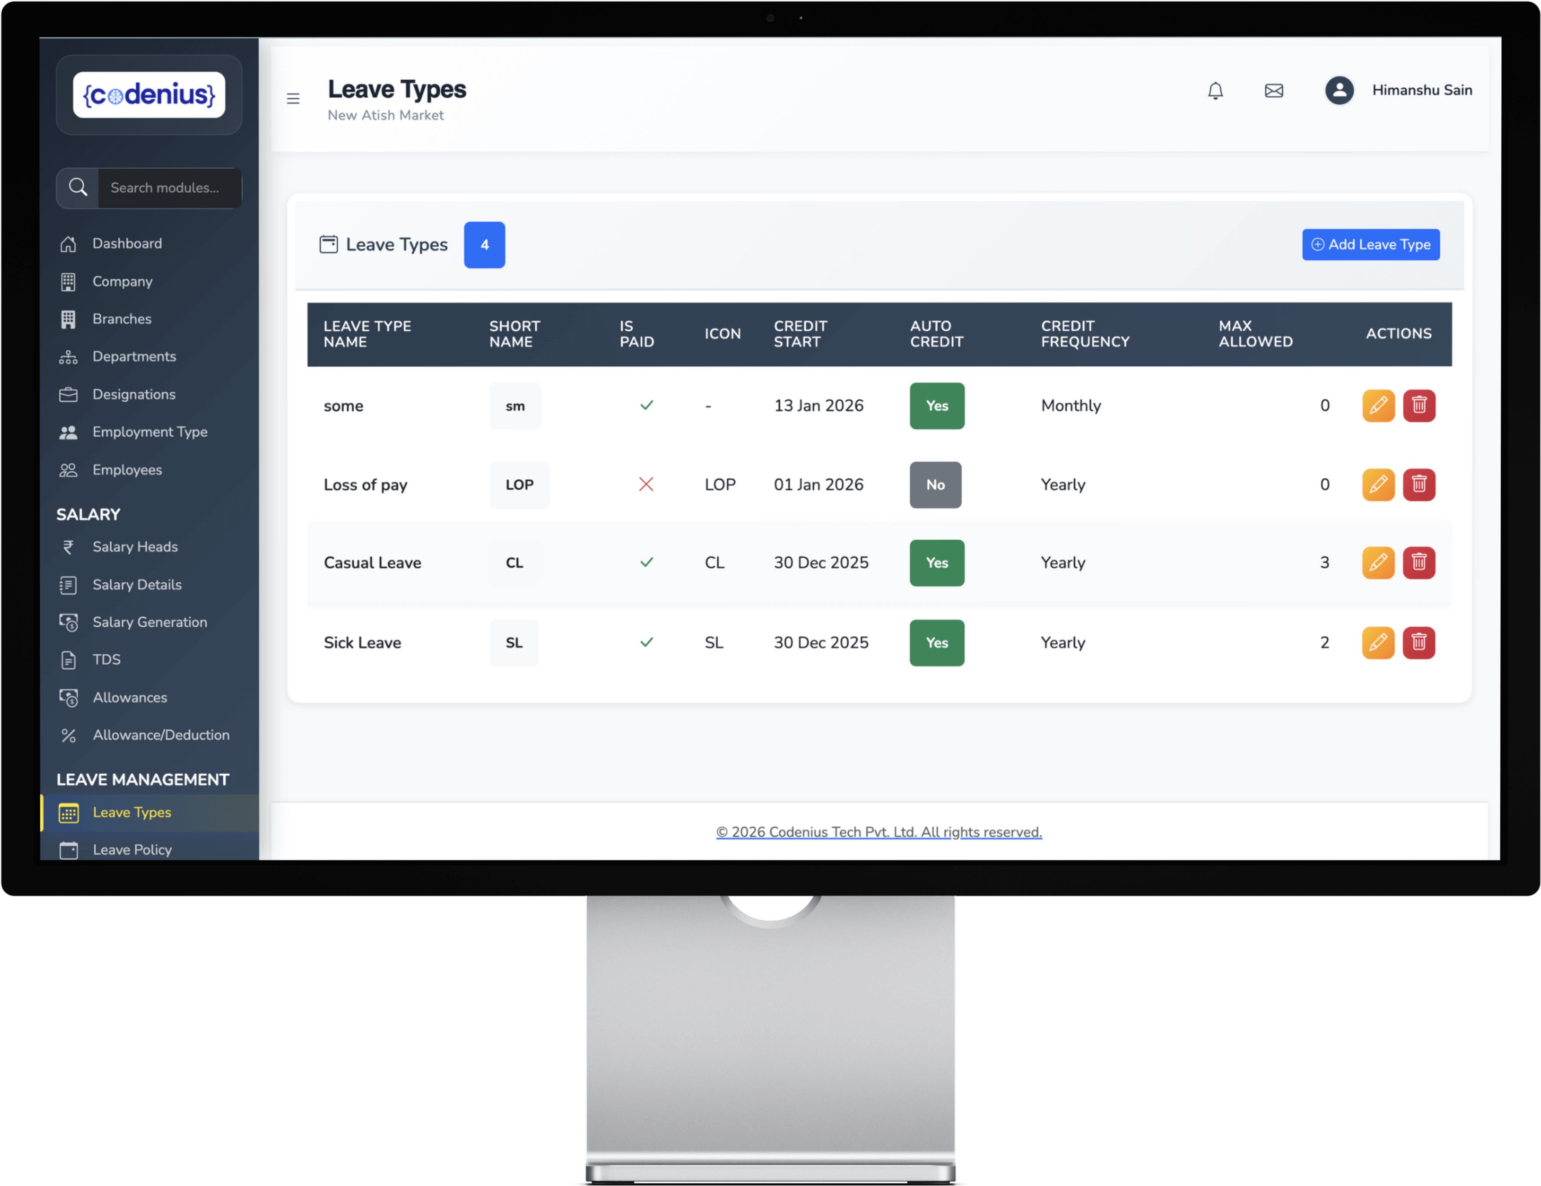Screen dimensions: 1541x1186
Task: Click the No badge for Loss of pay
Action: 935,484
